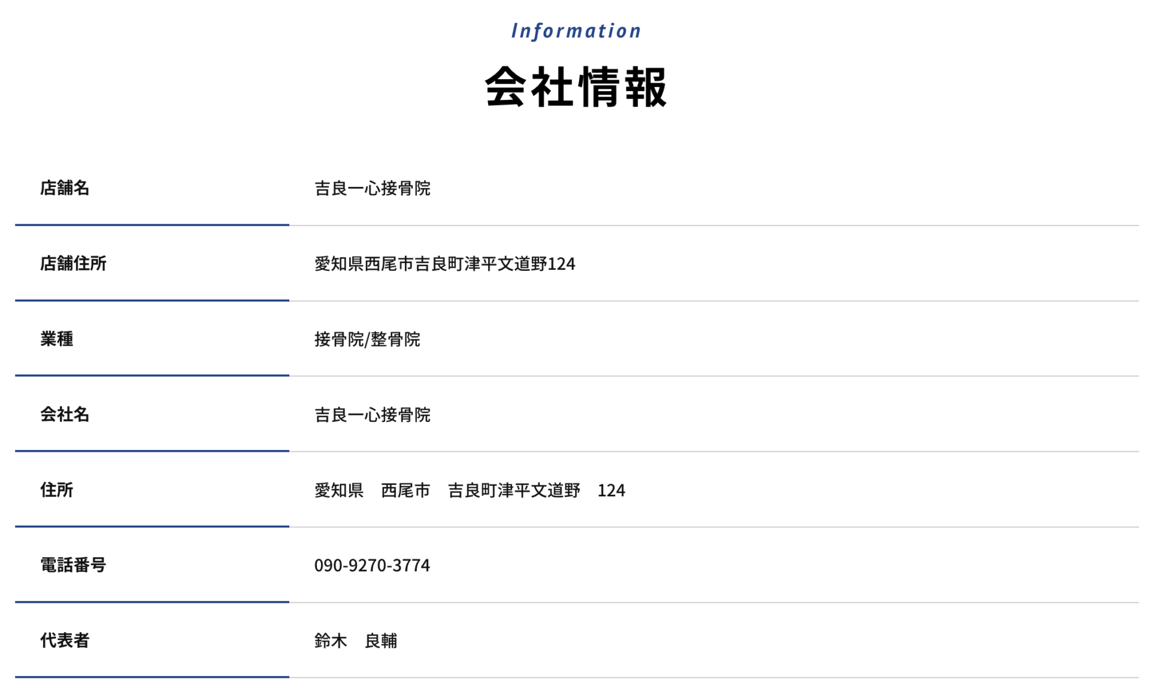Click address 愛知県西尾市吉良町津平文道野124
This screenshot has height=700, width=1150.
[444, 264]
